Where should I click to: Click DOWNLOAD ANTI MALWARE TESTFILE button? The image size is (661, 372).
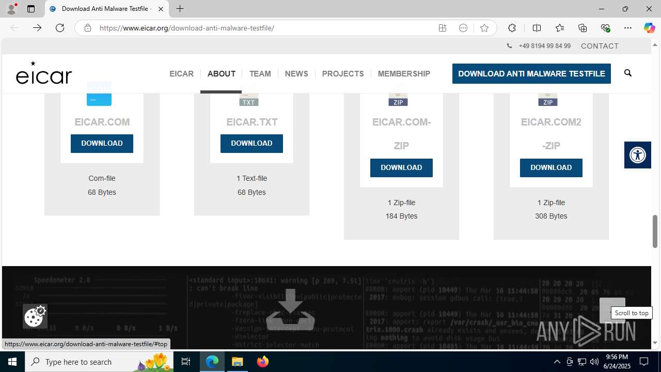click(531, 73)
